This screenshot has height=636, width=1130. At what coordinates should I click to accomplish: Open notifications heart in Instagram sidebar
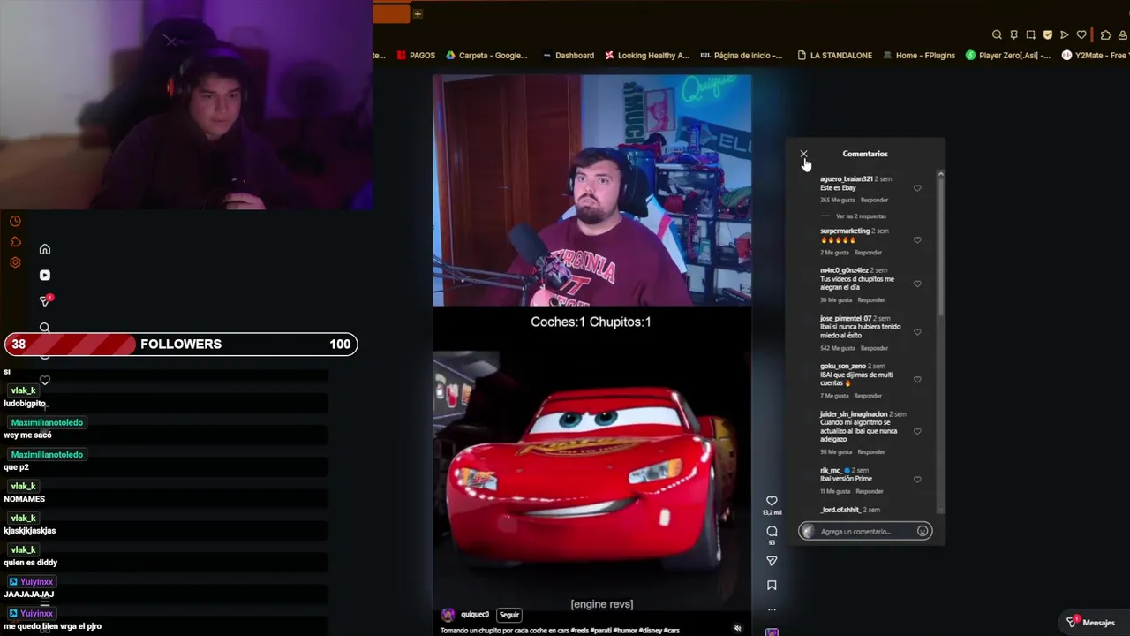click(45, 381)
